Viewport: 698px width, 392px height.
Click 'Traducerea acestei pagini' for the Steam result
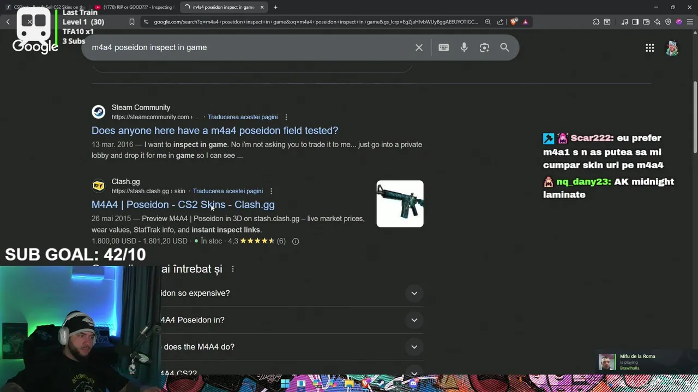pos(243,117)
